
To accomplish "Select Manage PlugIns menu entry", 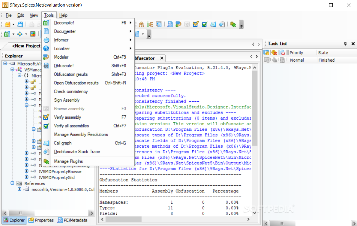I will 88,161.
